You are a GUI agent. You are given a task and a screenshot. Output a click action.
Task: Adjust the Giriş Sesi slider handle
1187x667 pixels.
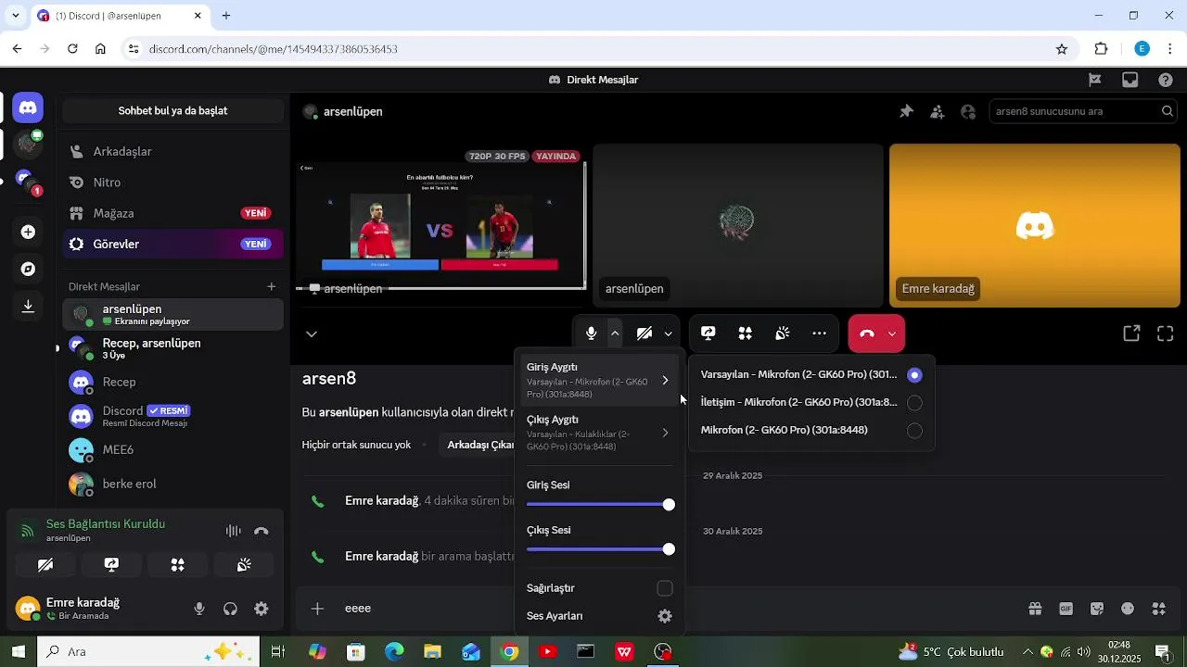(x=669, y=505)
